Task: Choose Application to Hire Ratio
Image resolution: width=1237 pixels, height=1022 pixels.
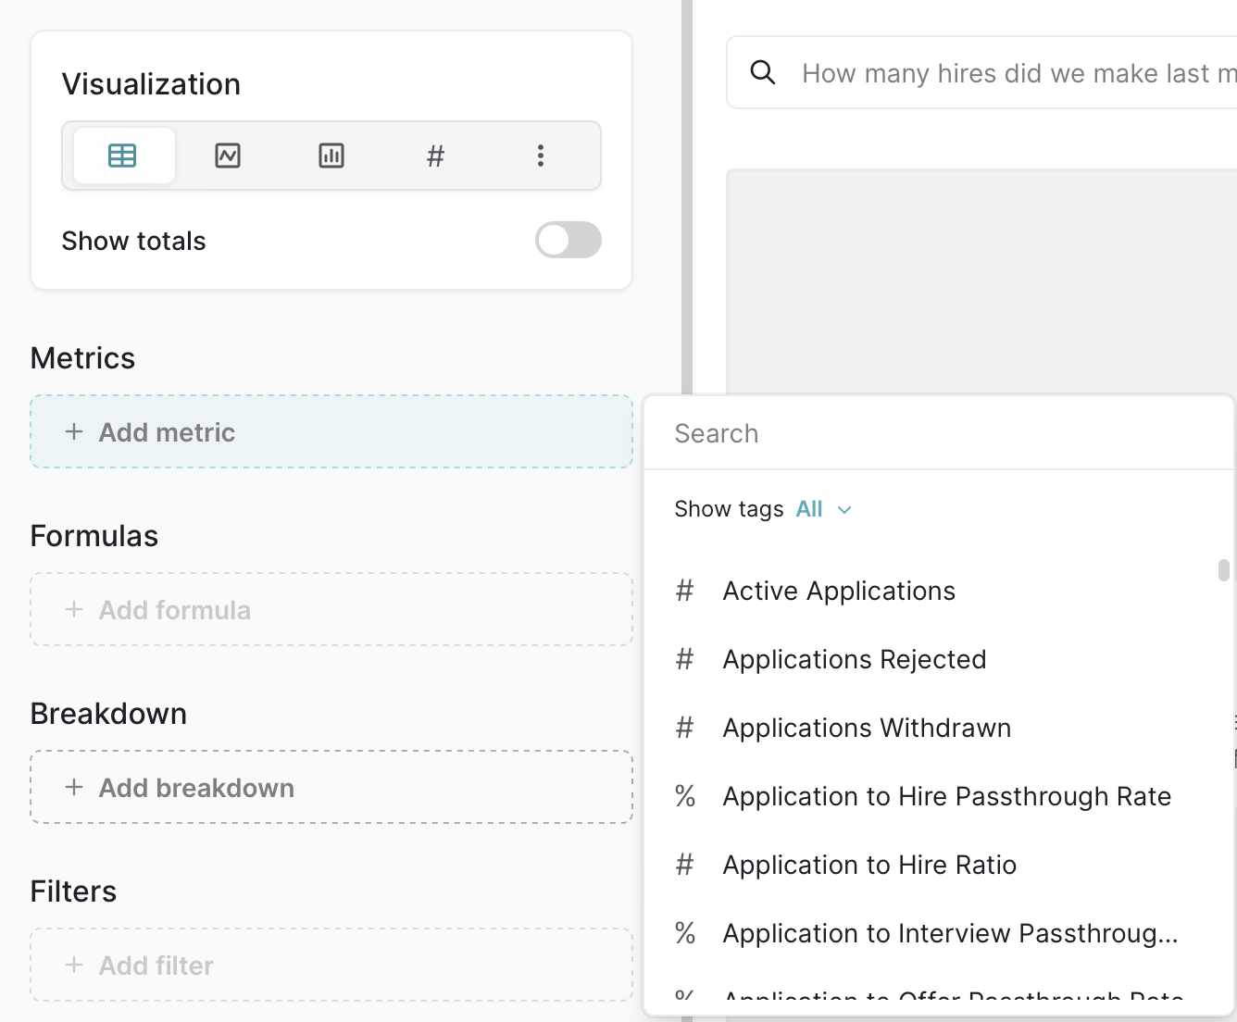Action: coord(869,865)
